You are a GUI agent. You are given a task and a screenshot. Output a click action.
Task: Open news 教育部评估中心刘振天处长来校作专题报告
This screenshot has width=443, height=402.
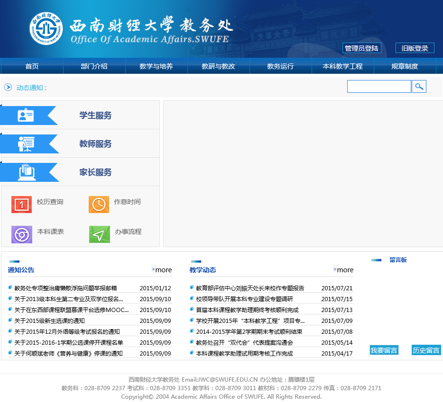(250, 288)
